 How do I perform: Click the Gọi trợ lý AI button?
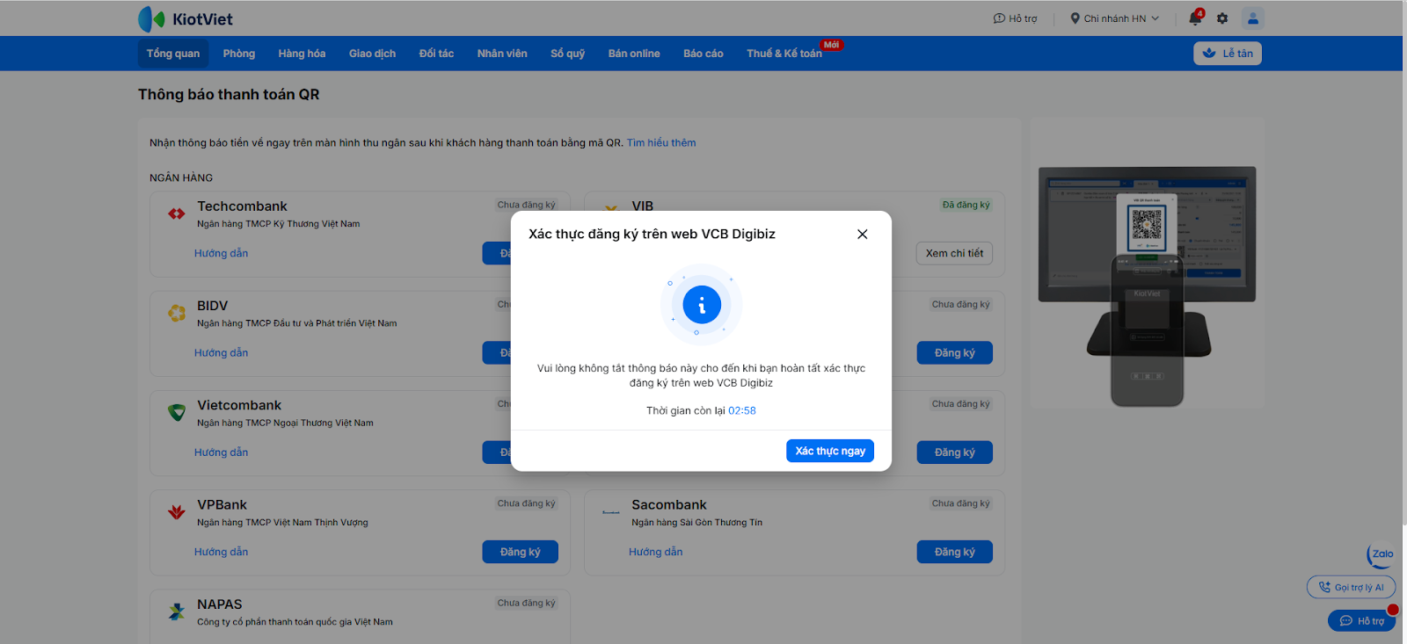[x=1352, y=588]
